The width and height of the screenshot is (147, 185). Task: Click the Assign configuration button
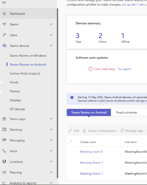[99, 131]
